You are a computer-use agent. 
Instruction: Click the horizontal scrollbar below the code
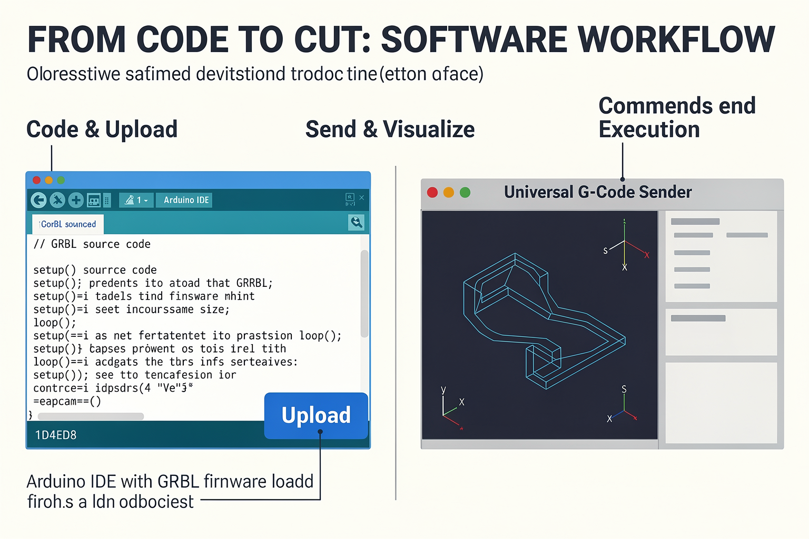(91, 416)
